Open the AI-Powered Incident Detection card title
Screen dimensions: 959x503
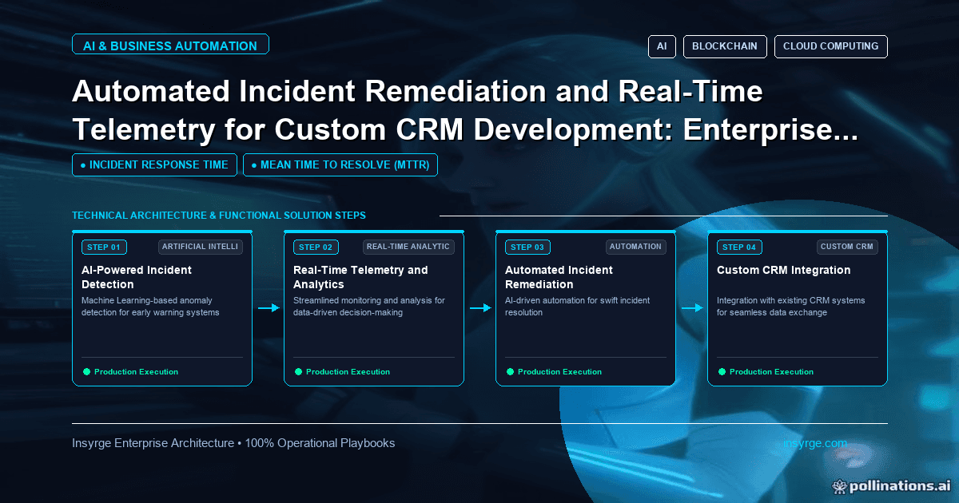coord(137,277)
